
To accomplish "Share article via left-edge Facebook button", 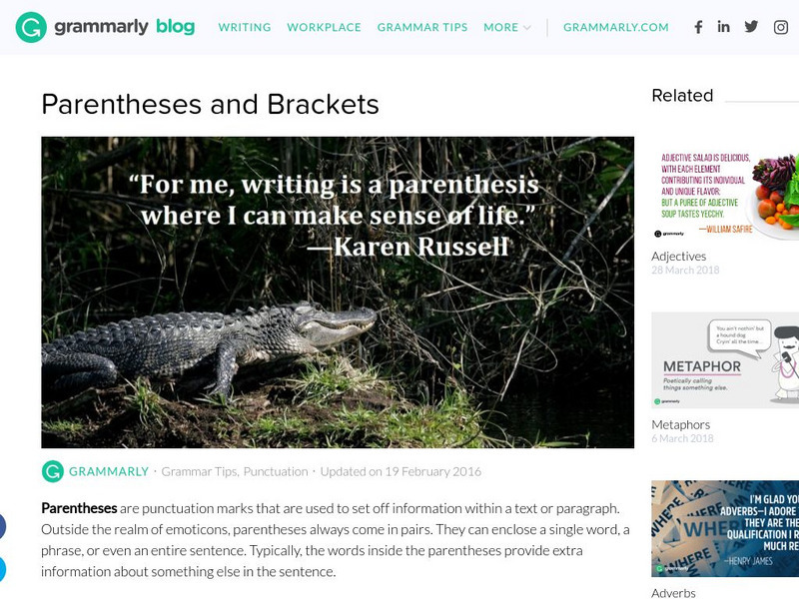I will (2, 526).
